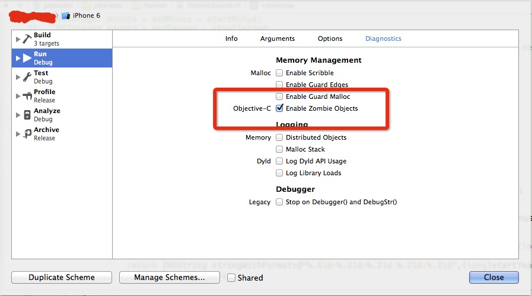This screenshot has height=296, width=532.
Task: Select the Diagnostics tab
Action: click(383, 38)
